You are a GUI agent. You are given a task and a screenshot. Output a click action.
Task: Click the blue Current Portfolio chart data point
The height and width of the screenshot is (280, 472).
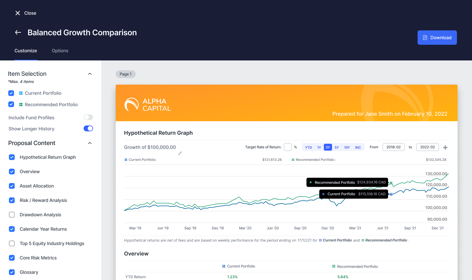coord(391,194)
